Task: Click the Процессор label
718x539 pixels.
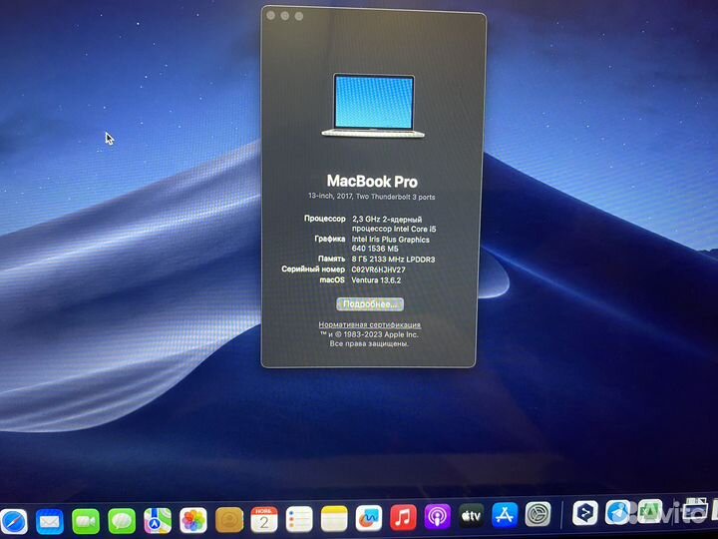Action: click(325, 219)
